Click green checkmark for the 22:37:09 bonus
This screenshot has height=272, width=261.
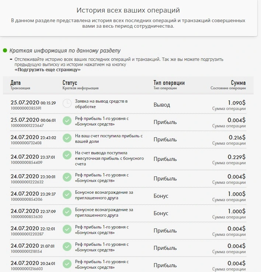67,212
